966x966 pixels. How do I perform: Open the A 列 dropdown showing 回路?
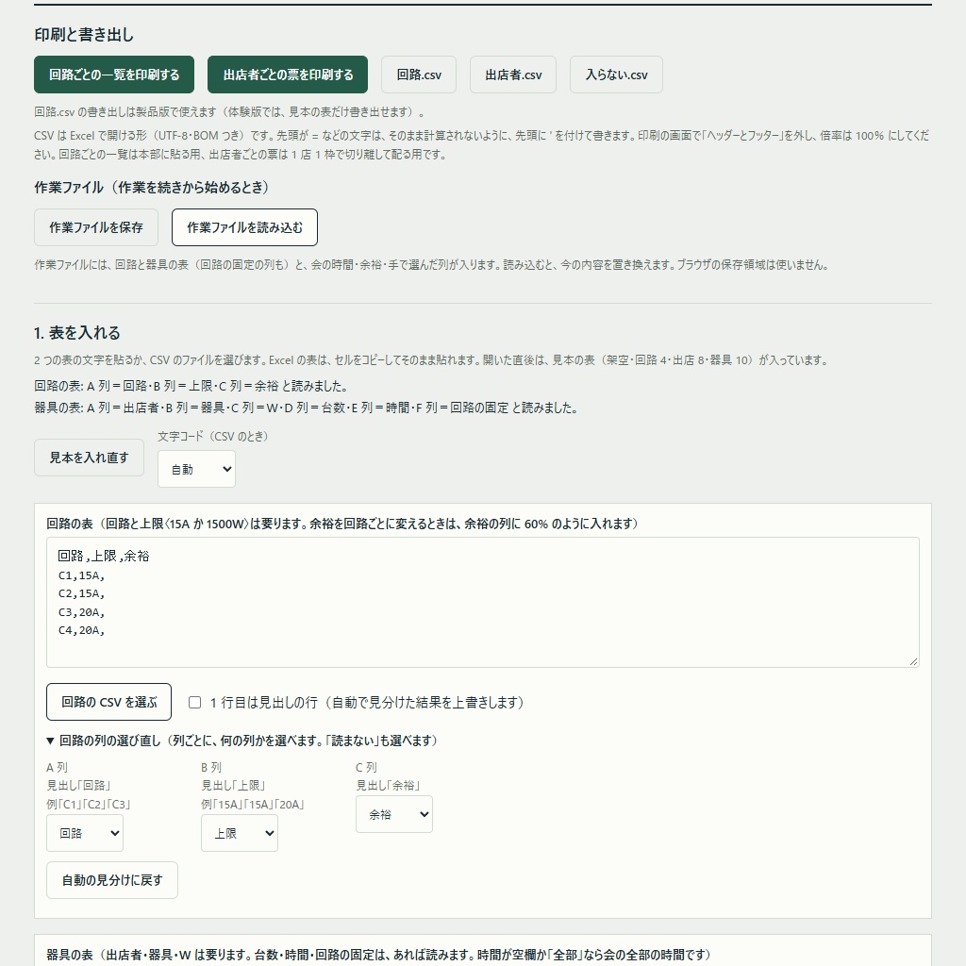click(85, 833)
